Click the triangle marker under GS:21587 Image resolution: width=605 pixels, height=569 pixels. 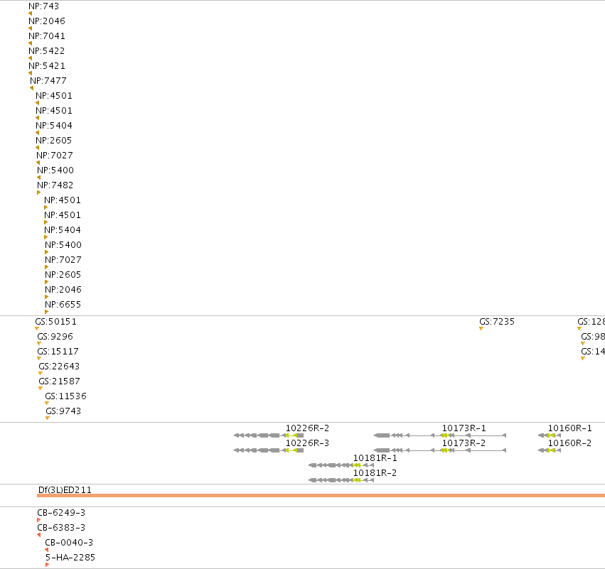pos(41,389)
